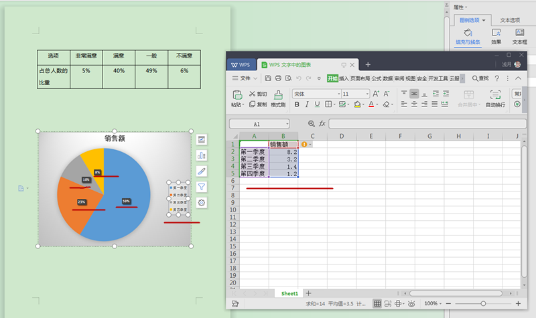
Task: Toggle eye-protection mode icon in status bar
Action: pos(411,303)
